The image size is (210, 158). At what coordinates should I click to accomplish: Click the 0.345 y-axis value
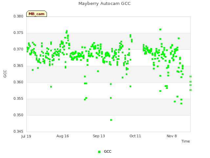(18, 131)
